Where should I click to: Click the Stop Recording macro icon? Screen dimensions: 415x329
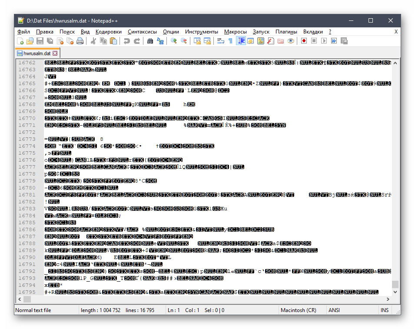coord(314,41)
